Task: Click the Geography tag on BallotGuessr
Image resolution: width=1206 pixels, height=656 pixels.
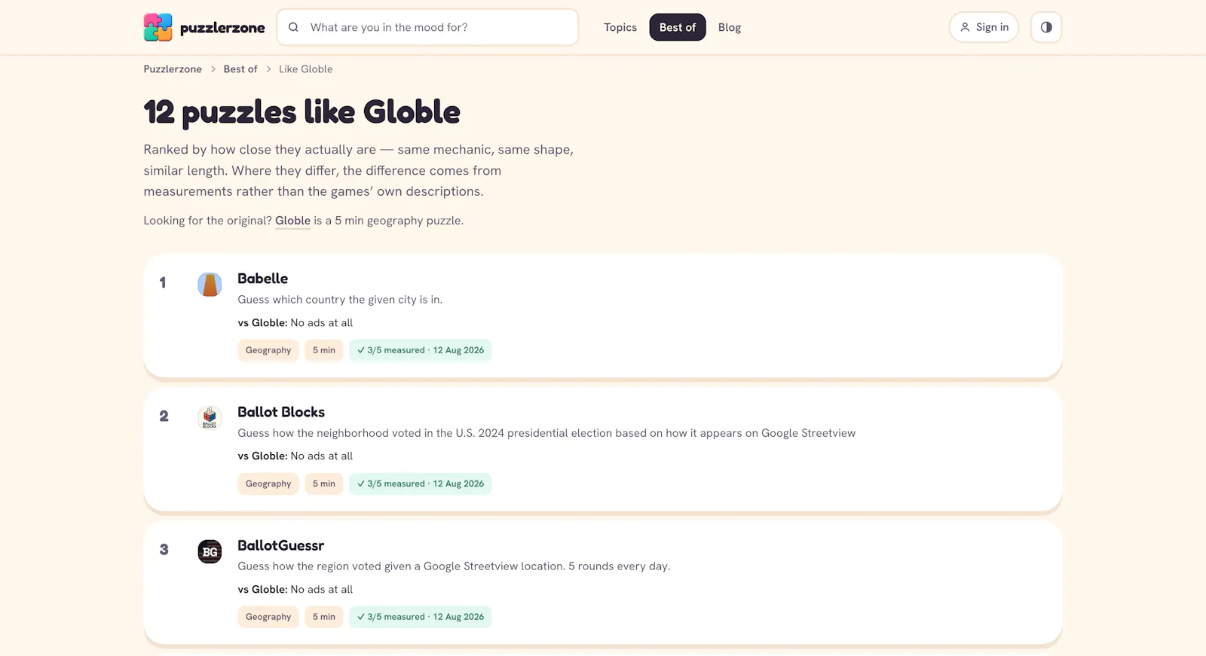Action: (268, 617)
